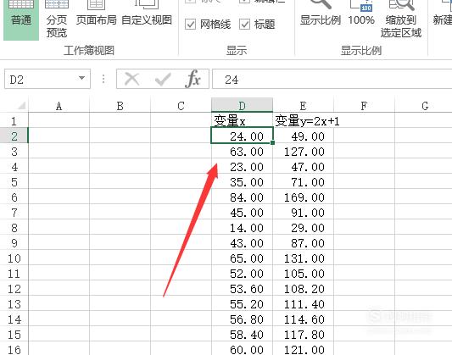Image resolution: width=452 pixels, height=355 pixels.
Task: Select cell containing 117.80
Action: (304, 335)
